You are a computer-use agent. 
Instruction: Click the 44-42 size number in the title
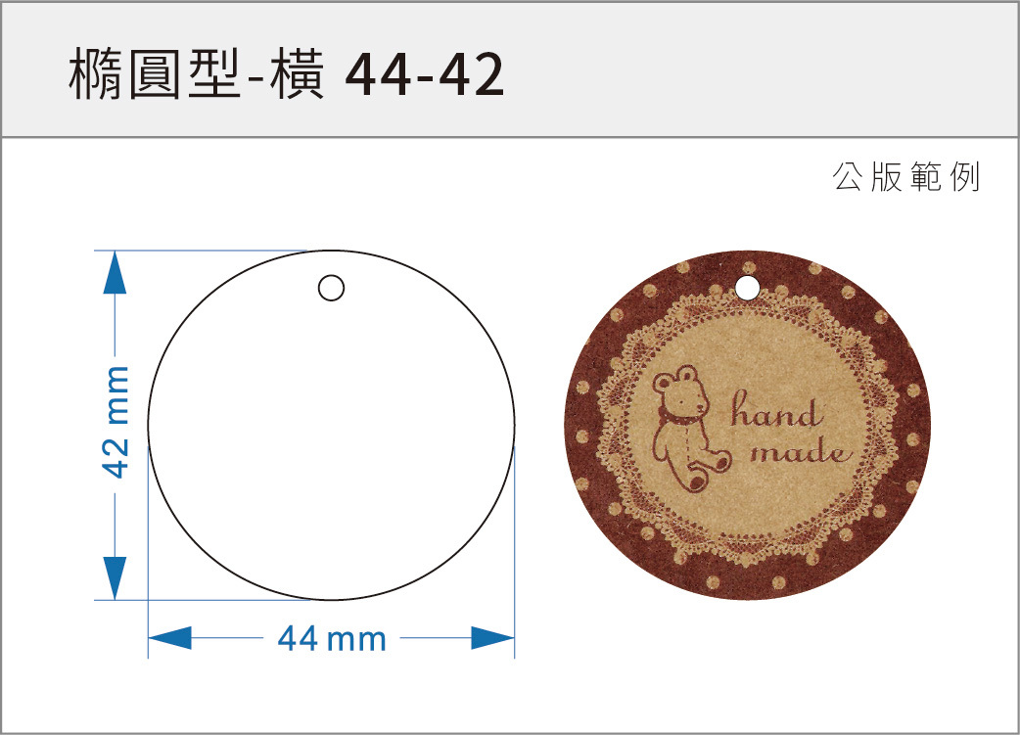(424, 73)
